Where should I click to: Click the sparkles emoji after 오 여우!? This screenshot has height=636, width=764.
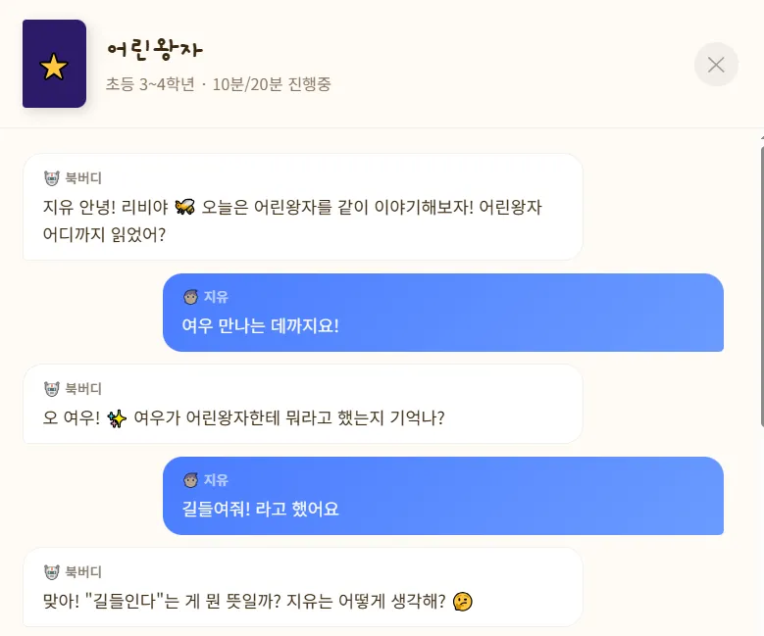coord(118,417)
